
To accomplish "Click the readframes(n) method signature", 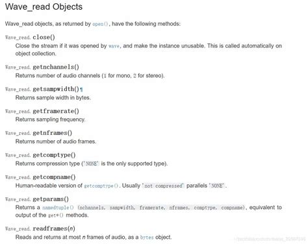I will pyautogui.click(x=40, y=228).
